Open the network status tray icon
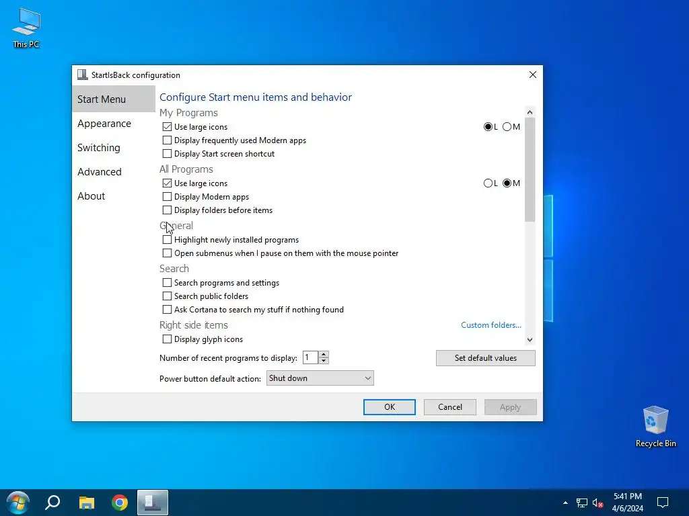 (582, 503)
